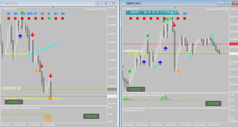This screenshot has height=127, width=238.
Task: Click the chart shift triangle on the M15 chart
Action: click(x=175, y=7)
